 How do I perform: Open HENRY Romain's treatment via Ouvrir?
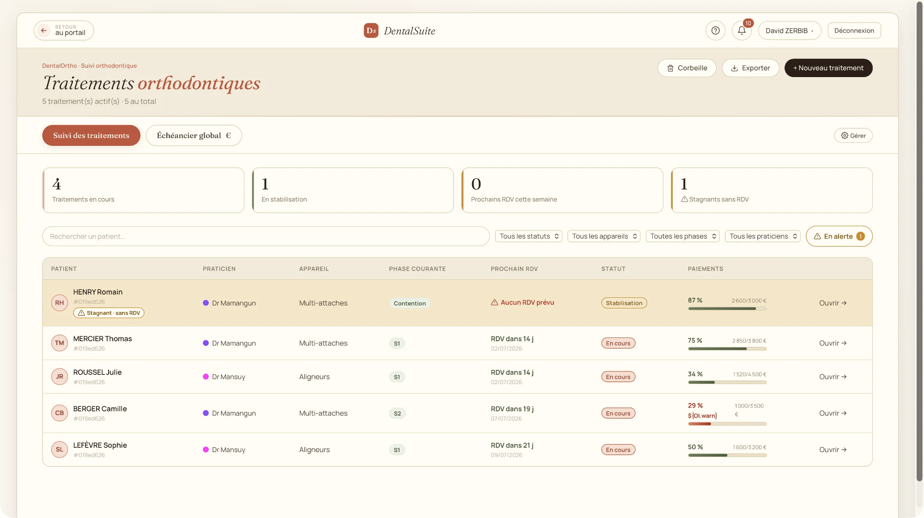[x=833, y=303]
